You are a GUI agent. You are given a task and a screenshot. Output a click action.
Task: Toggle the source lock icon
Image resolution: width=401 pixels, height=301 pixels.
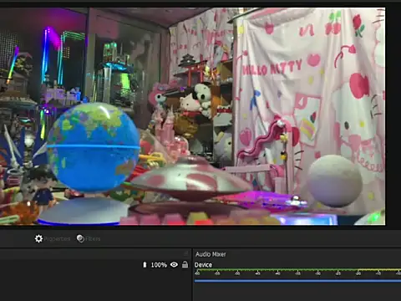click(x=185, y=264)
